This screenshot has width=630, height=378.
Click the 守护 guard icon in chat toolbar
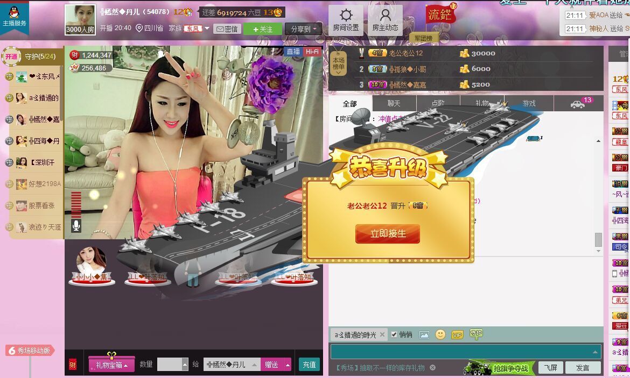[x=476, y=334]
